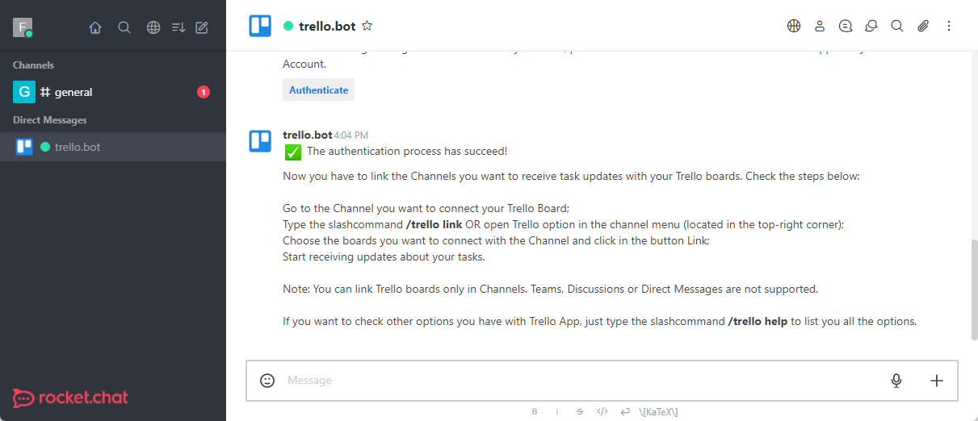Focus the Message input field

(x=581, y=381)
